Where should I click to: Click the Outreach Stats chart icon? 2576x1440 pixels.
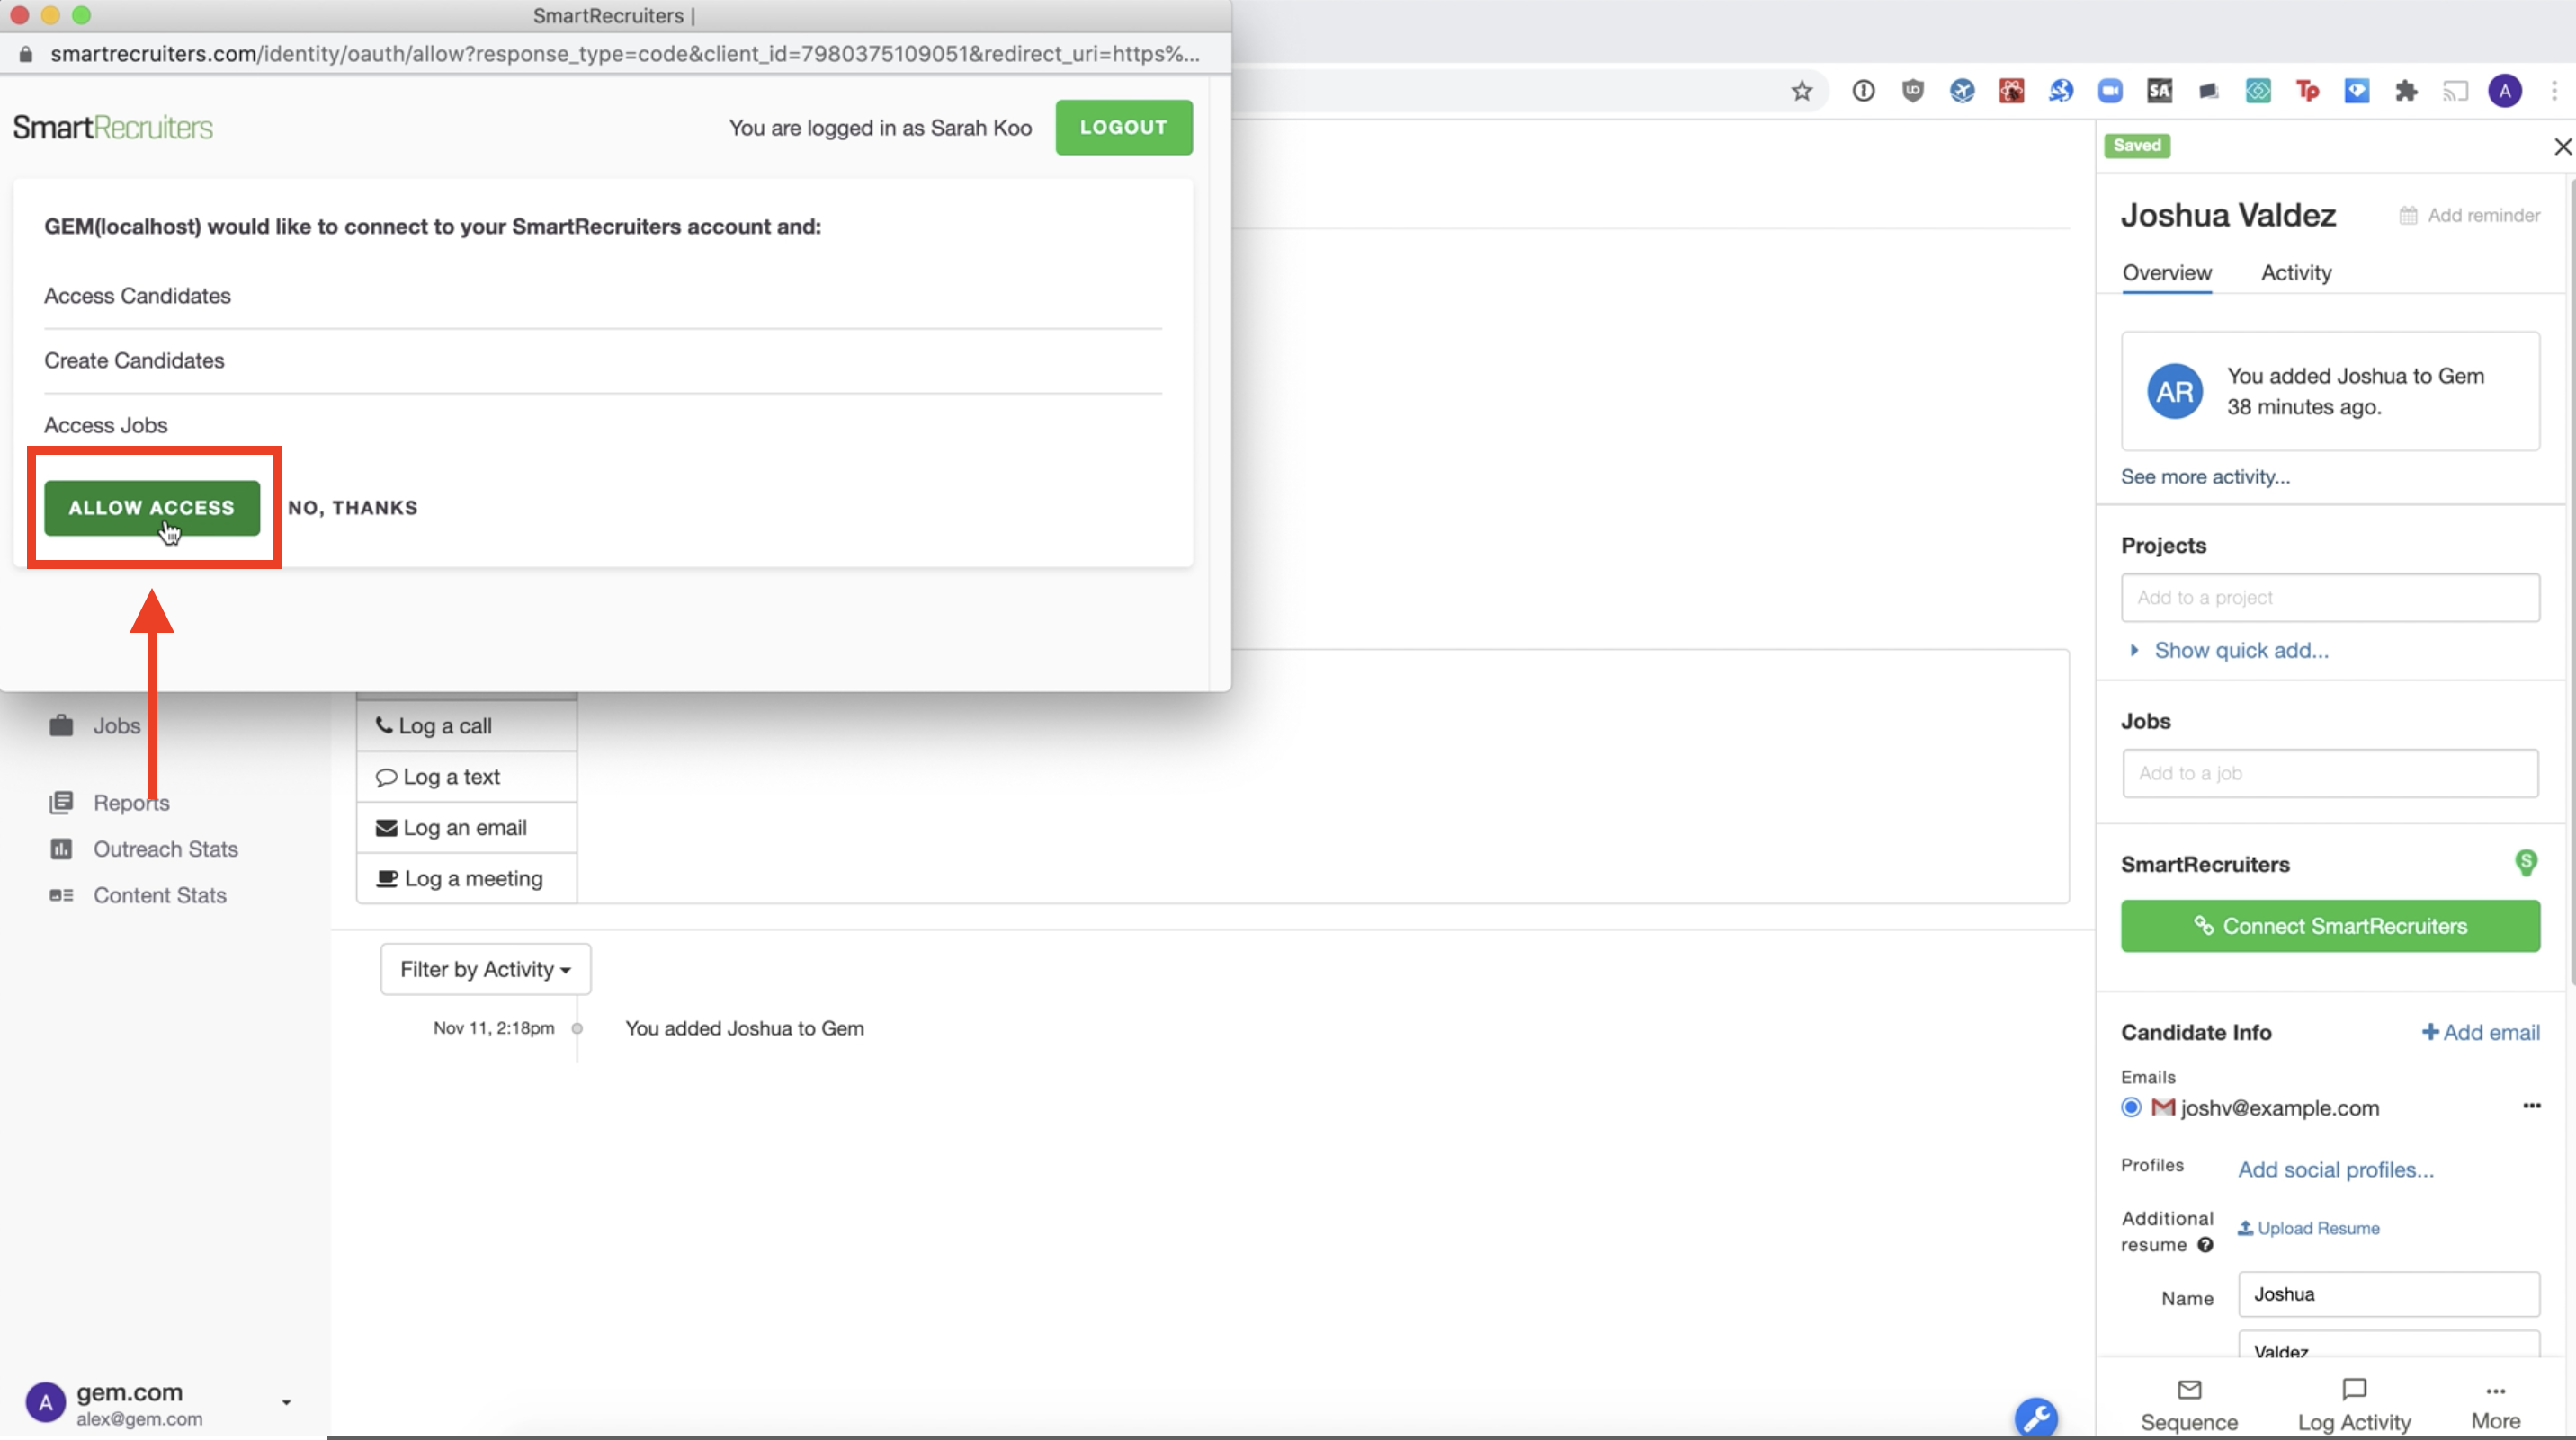coord(61,849)
